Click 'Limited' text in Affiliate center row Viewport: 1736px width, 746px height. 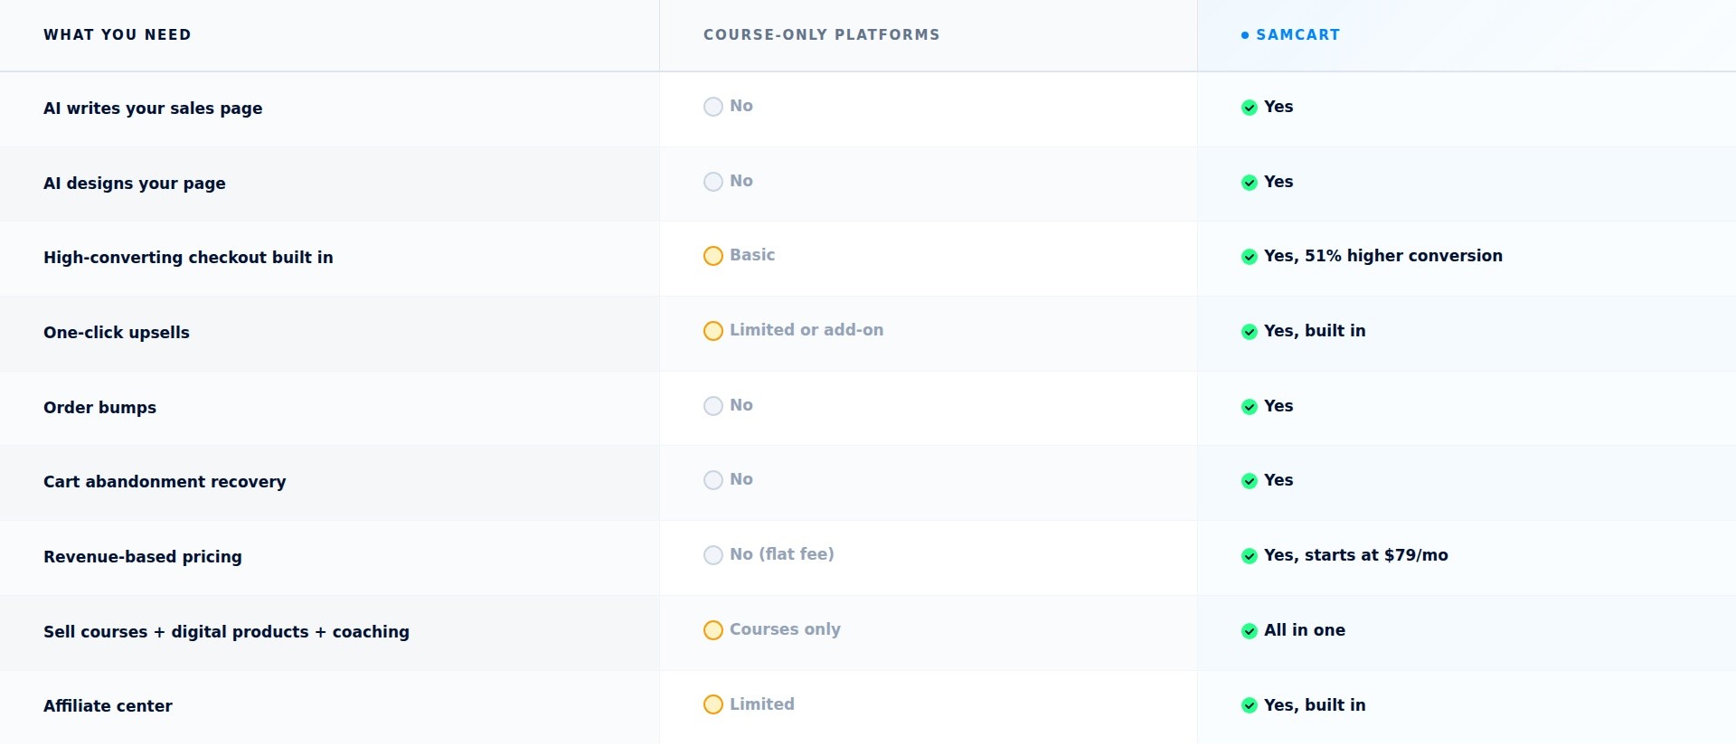coord(762,704)
